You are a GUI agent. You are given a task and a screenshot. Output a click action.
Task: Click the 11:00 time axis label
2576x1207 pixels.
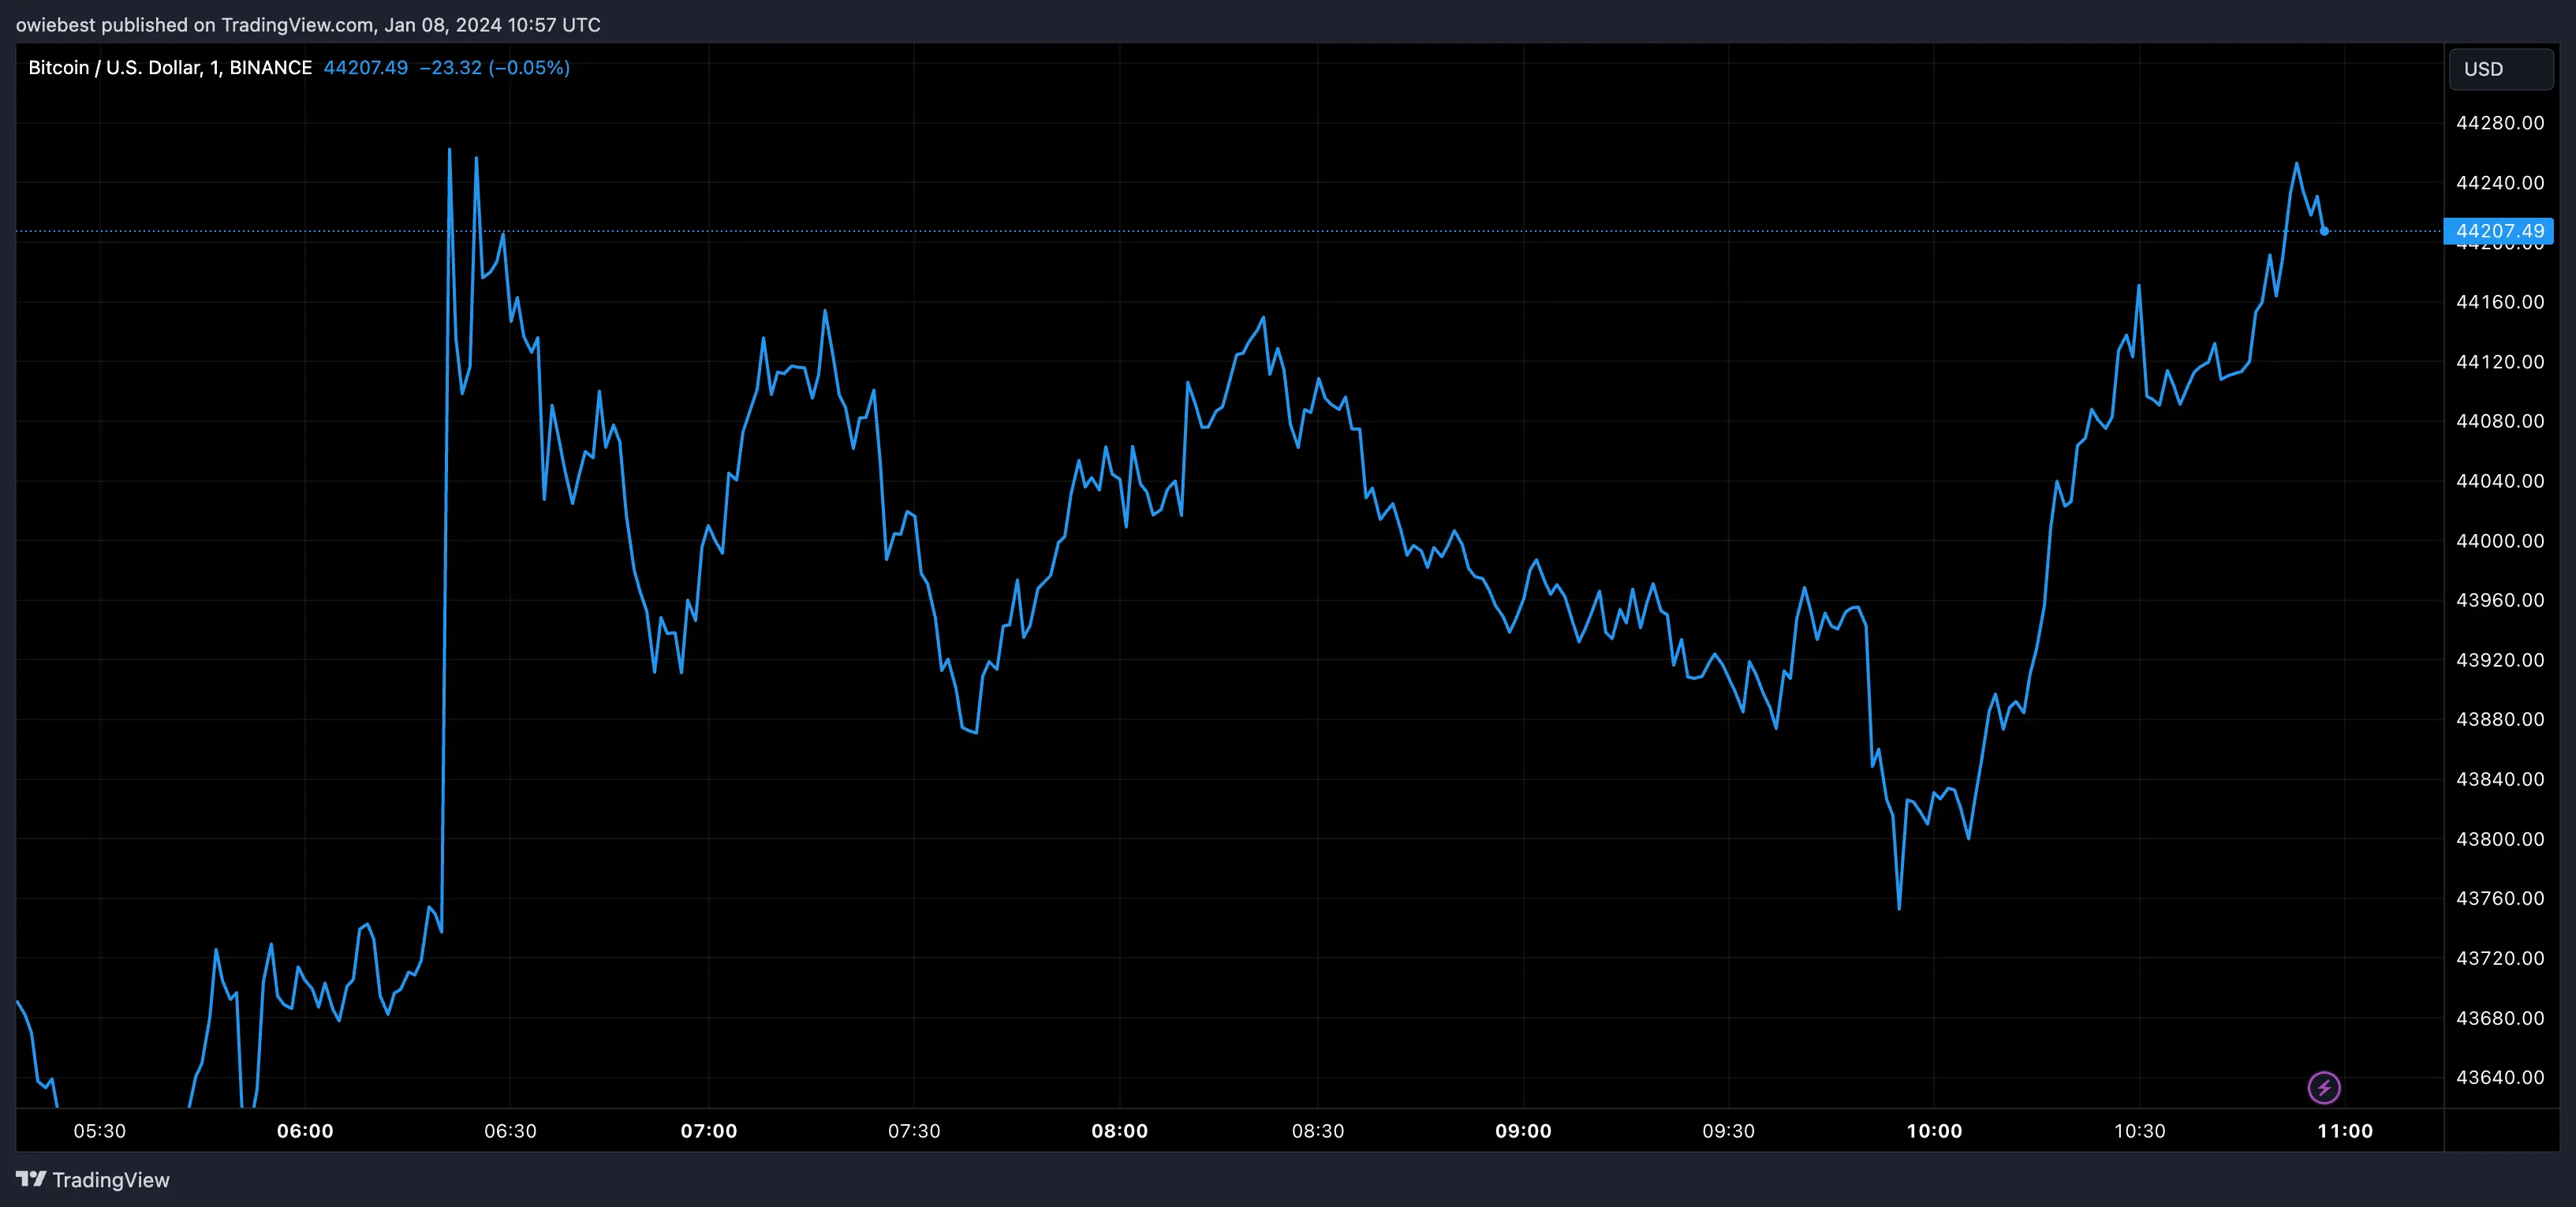[x=2345, y=1131]
